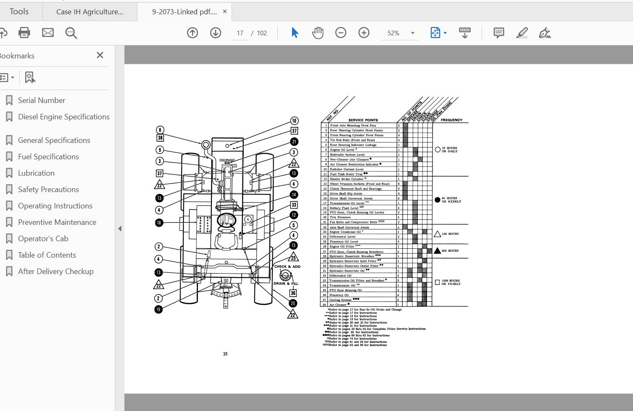The image size is (633, 411).
Task: Select the Hand pan tool
Action: [x=318, y=33]
